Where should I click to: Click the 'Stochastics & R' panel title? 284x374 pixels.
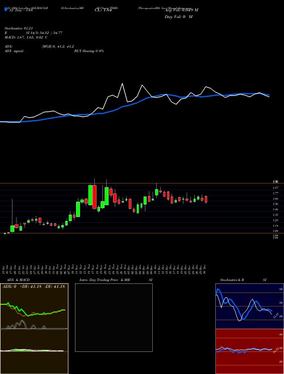pyautogui.click(x=232, y=280)
